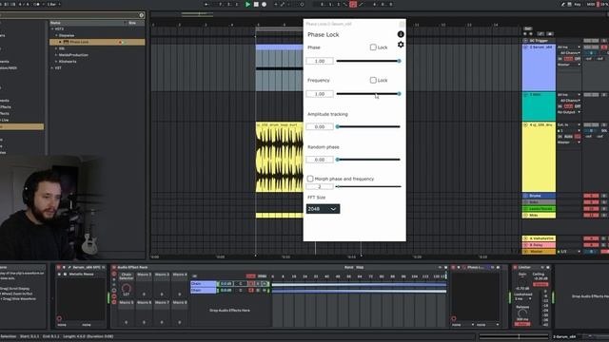
Task: Select the yellow audio track 4 header
Action: [x=539, y=157]
